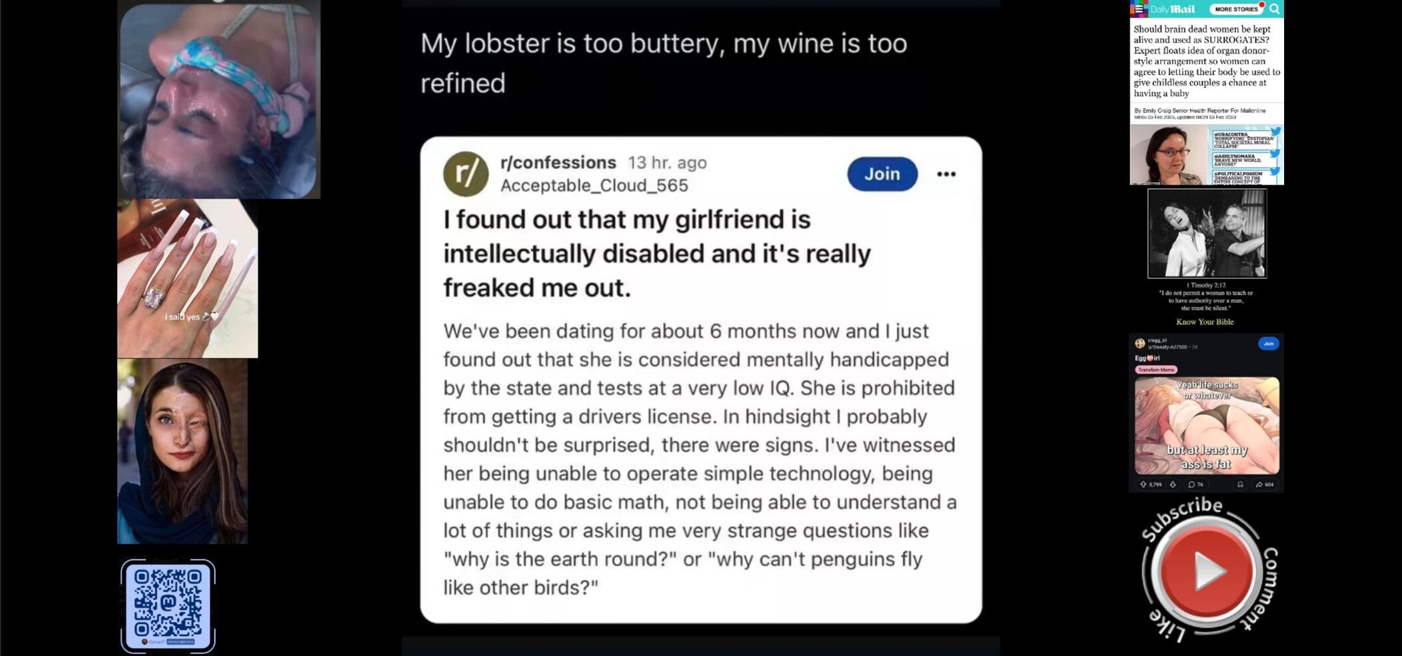Select the Transfem Meme flair tag
1402x656 pixels.
(1156, 370)
